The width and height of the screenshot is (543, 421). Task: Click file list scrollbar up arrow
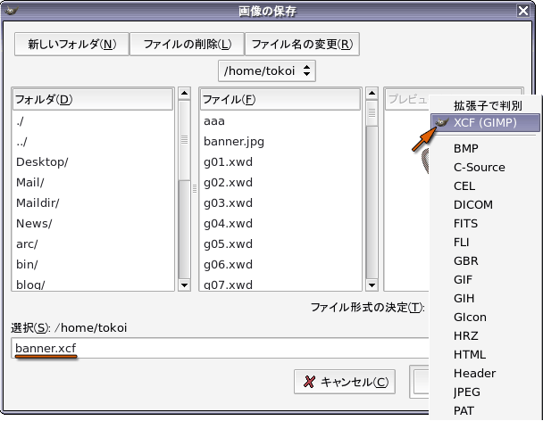372,93
